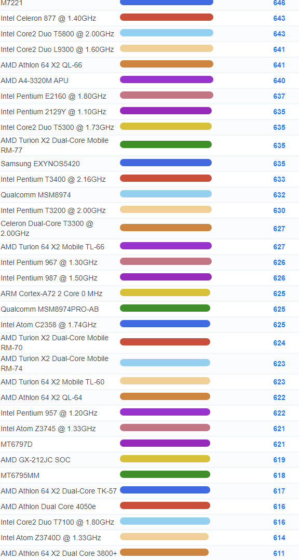Open AMD Athlon 64 X2 Dual Core 3800+
The image size is (299, 560).
click(x=59, y=554)
